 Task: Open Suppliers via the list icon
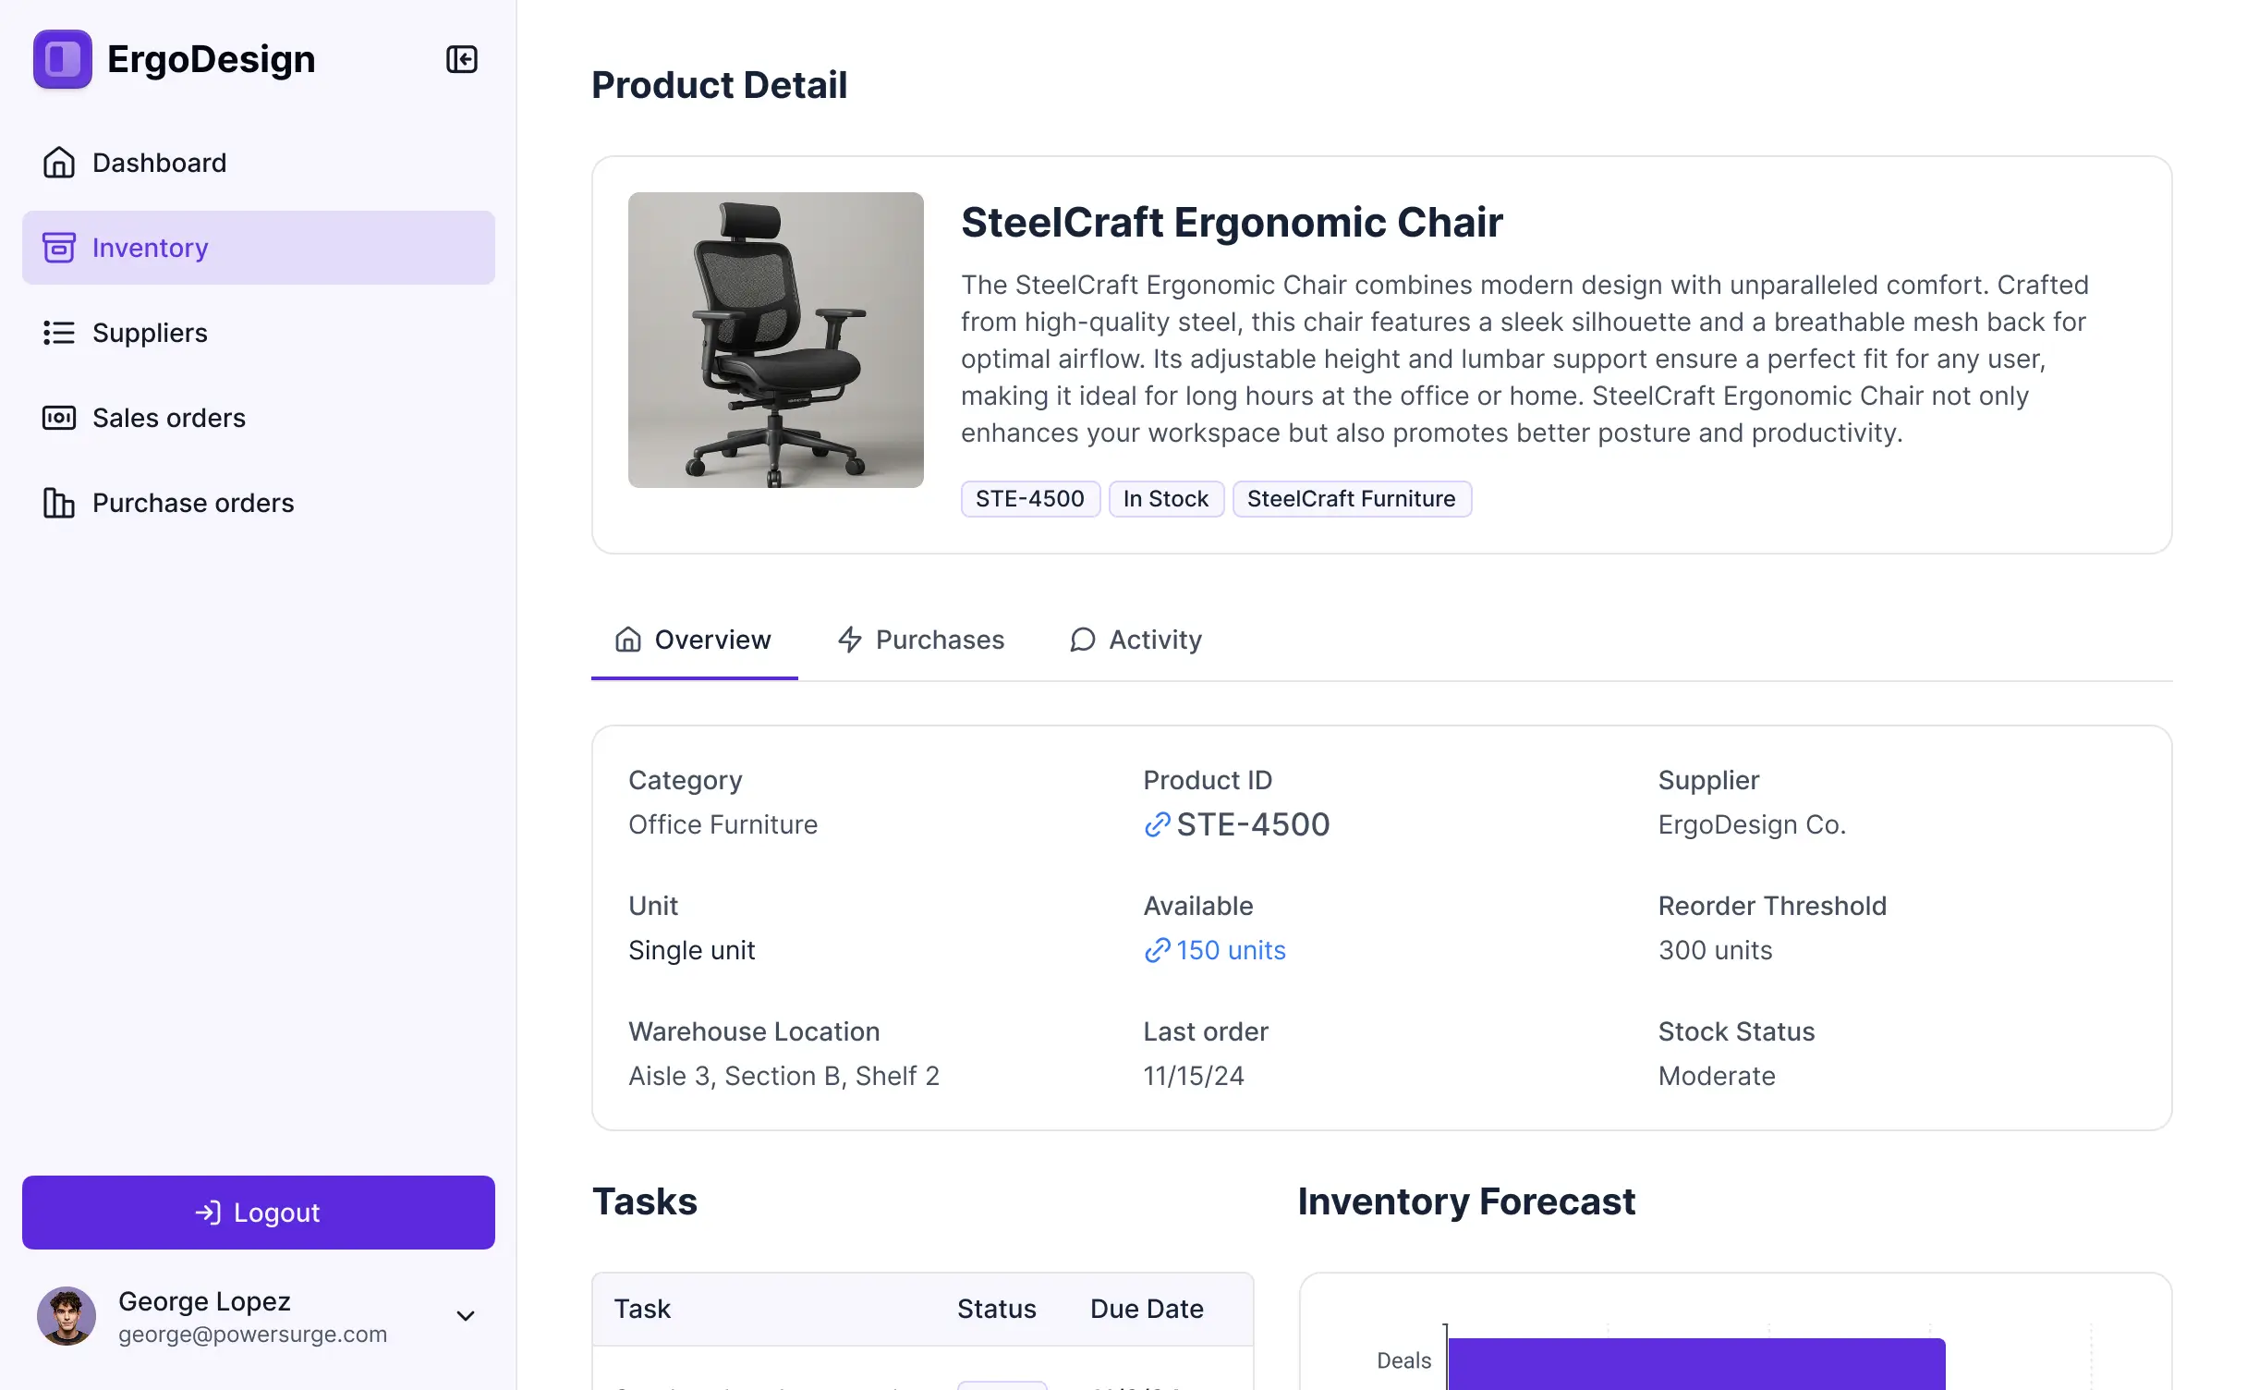tap(59, 333)
